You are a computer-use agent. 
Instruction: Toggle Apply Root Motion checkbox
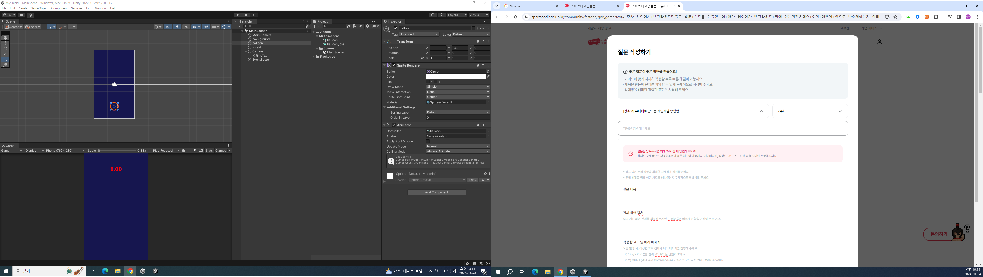point(428,141)
